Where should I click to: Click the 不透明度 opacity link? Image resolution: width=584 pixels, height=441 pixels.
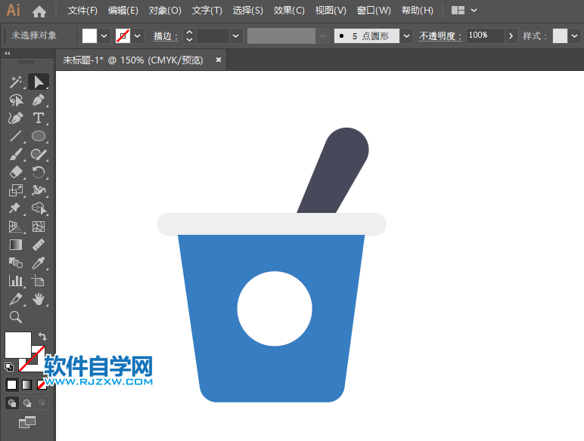440,35
